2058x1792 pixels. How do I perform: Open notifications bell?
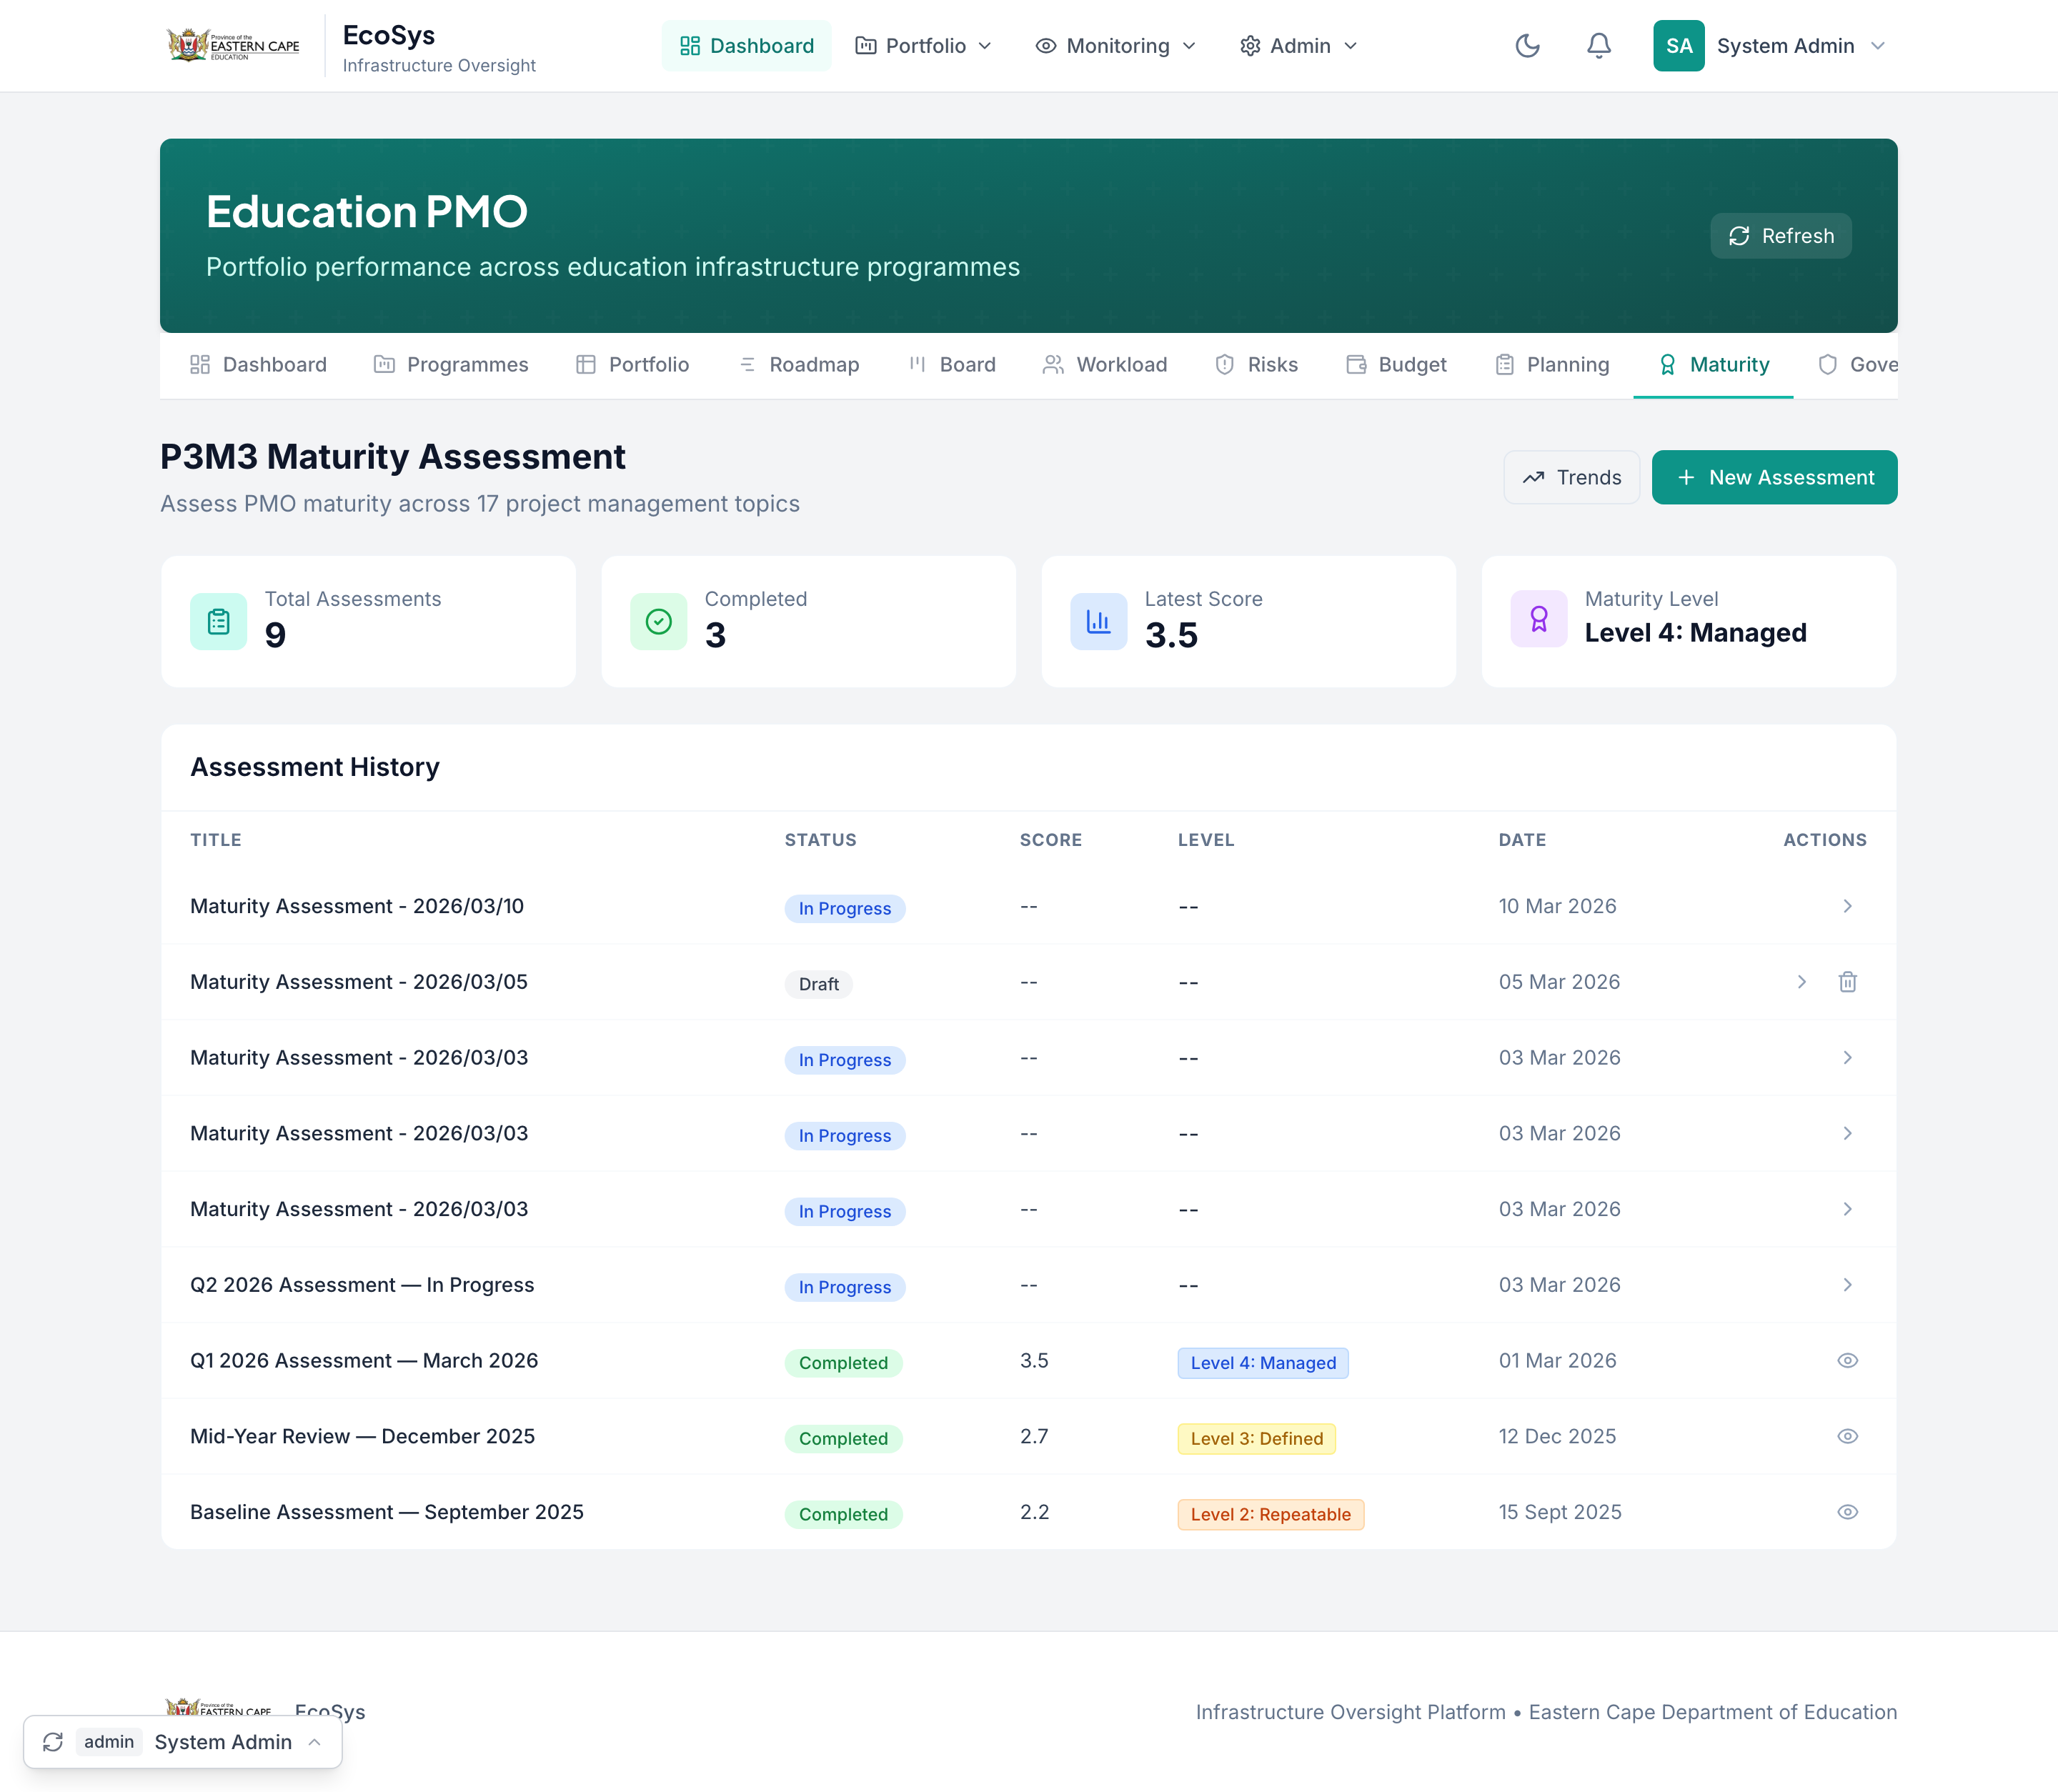pyautogui.click(x=1599, y=46)
